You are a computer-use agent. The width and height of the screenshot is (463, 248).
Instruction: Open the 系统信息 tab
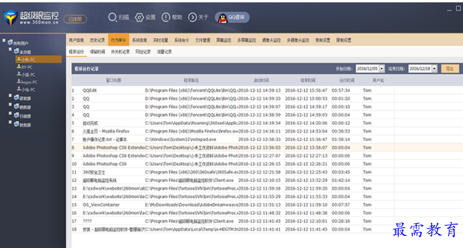pos(139,40)
